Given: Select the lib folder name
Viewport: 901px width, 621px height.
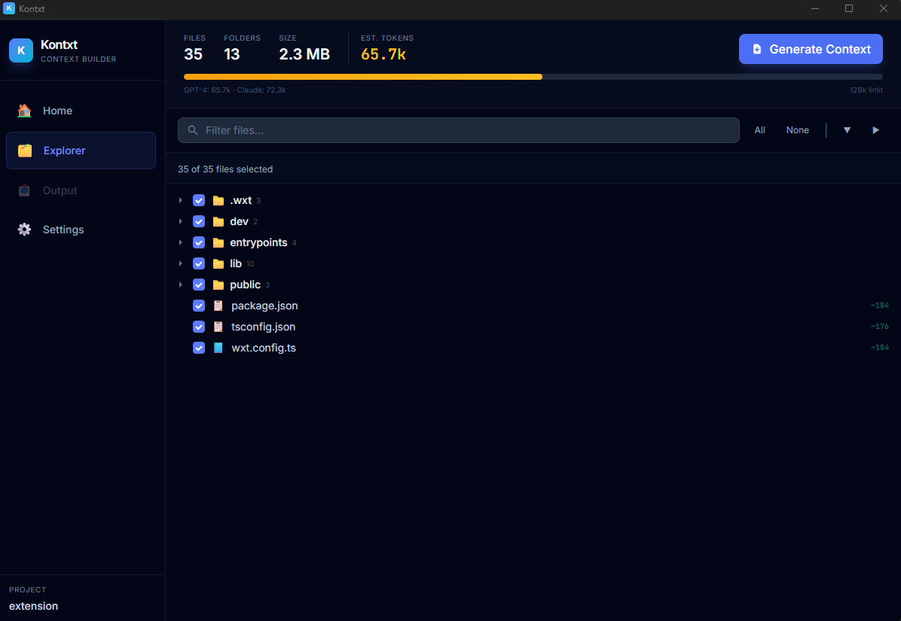Looking at the screenshot, I should pos(236,263).
